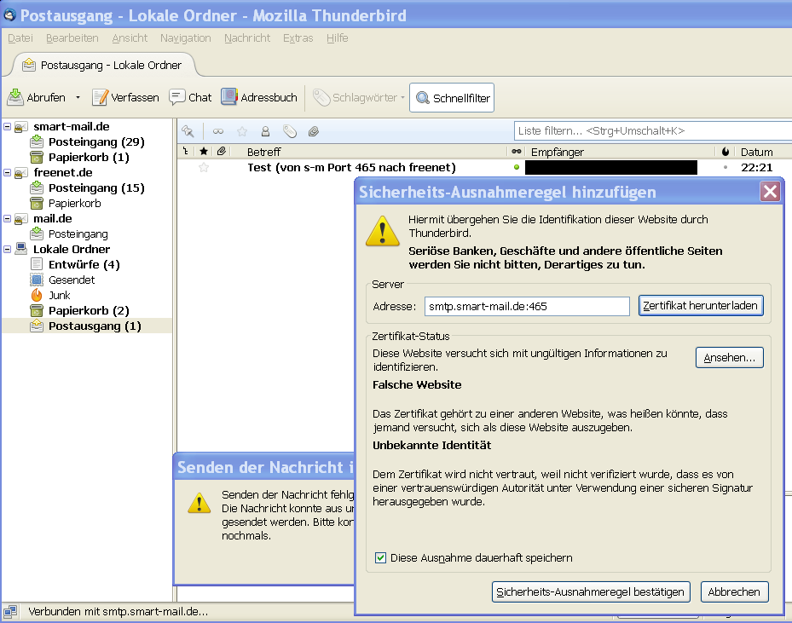Open Chat from the toolbar
792x623 pixels.
click(190, 97)
